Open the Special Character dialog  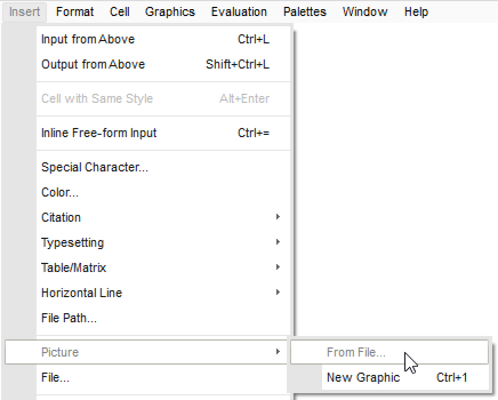[x=95, y=167]
